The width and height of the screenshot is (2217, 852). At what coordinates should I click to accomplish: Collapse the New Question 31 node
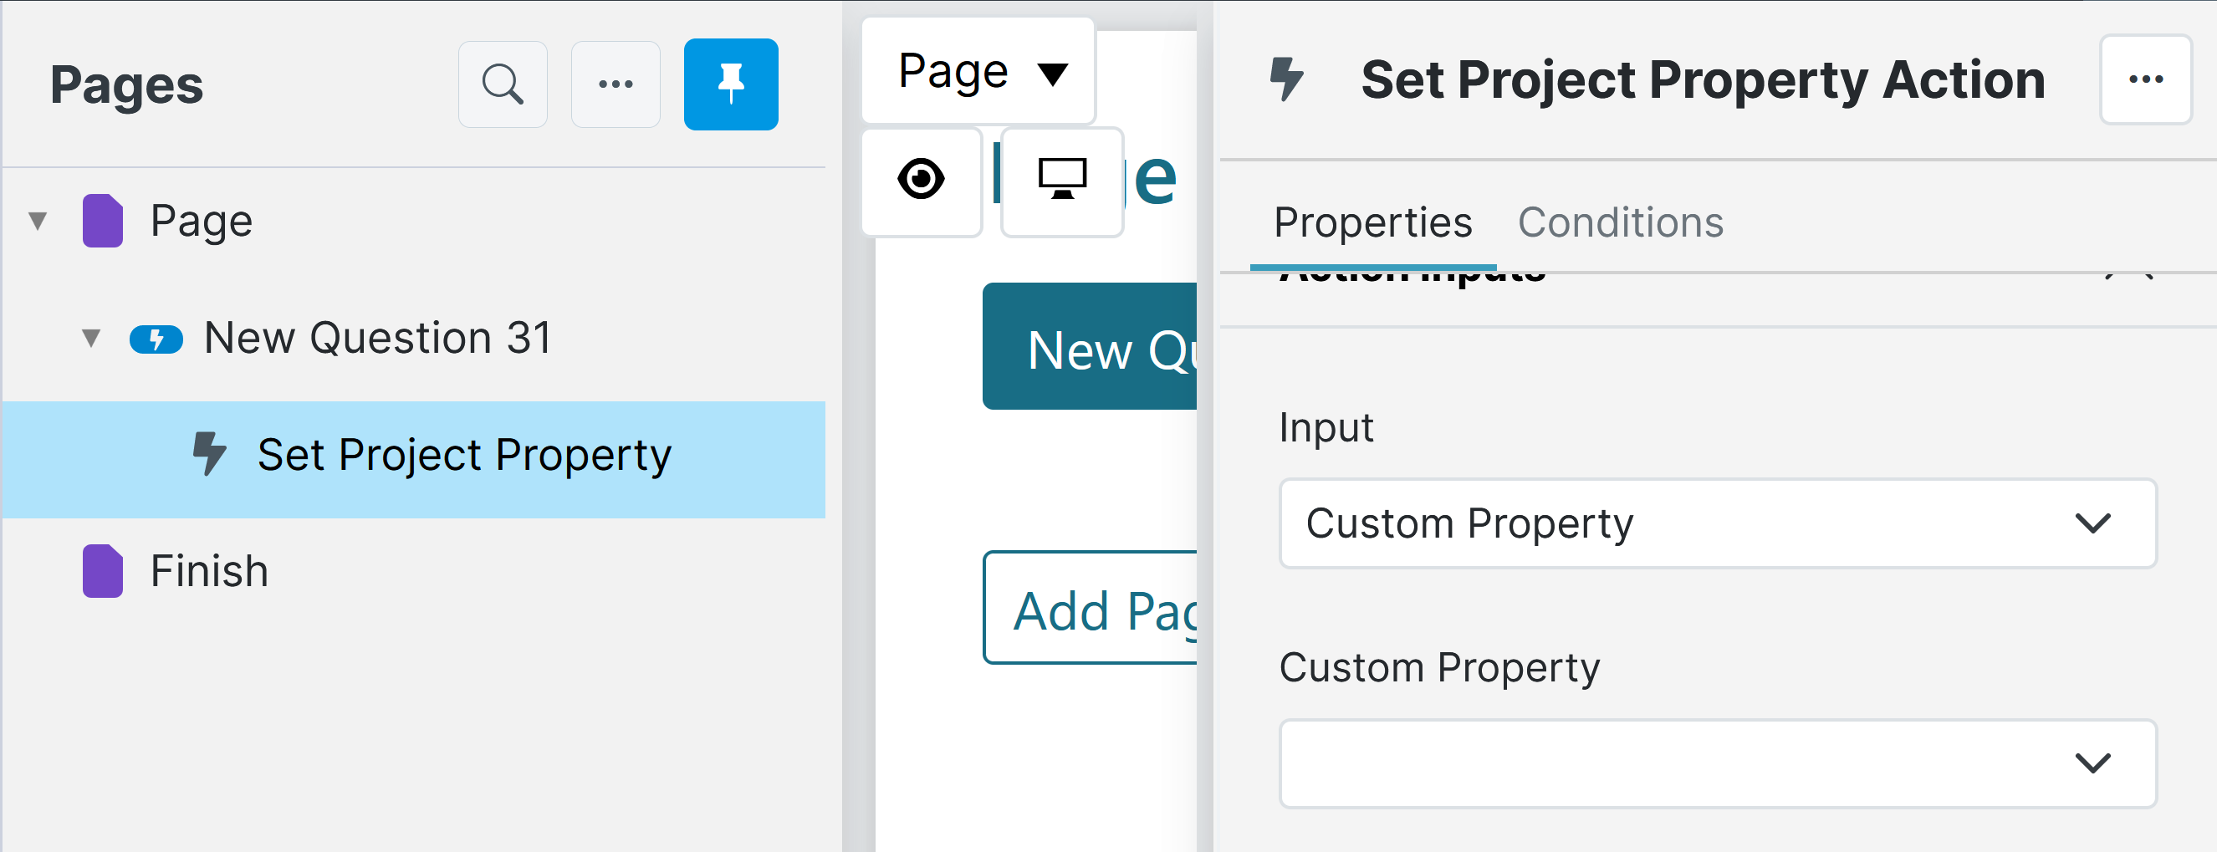[x=91, y=339]
